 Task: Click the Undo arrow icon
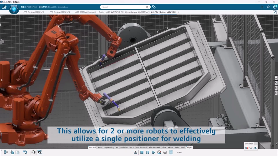click(x=25, y=152)
